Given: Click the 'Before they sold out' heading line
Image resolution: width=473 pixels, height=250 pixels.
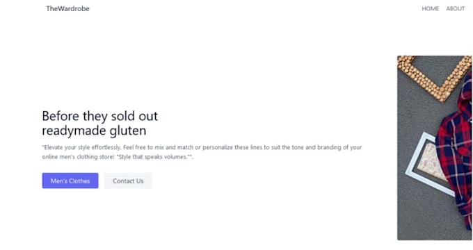Looking at the screenshot, I should [x=100, y=116].
